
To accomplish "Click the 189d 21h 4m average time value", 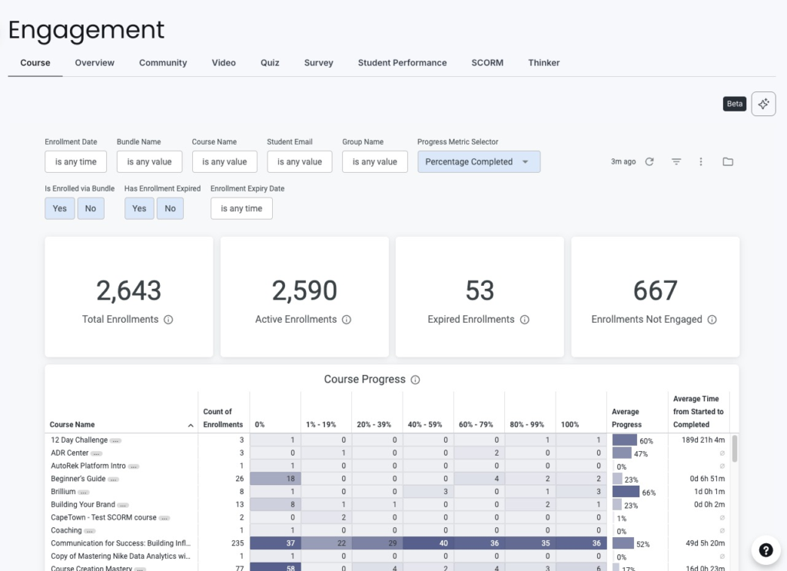I will pyautogui.click(x=703, y=440).
